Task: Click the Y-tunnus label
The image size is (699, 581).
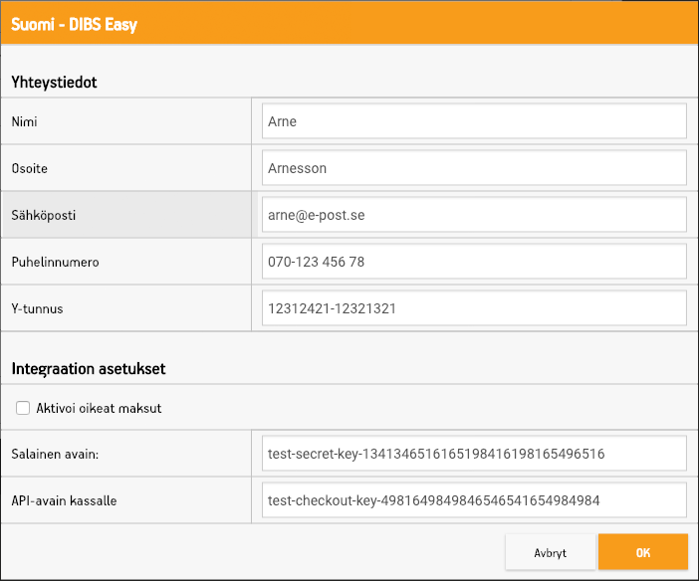Action: click(38, 308)
